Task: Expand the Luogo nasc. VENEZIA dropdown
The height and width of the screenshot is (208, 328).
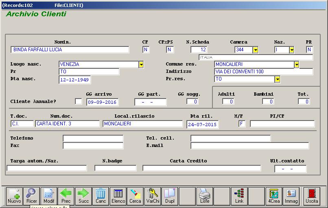Action: (141, 64)
